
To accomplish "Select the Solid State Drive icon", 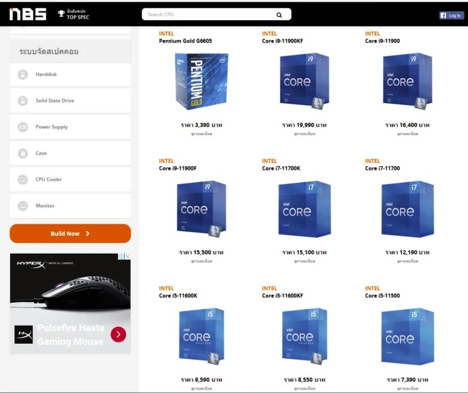I will (x=23, y=101).
